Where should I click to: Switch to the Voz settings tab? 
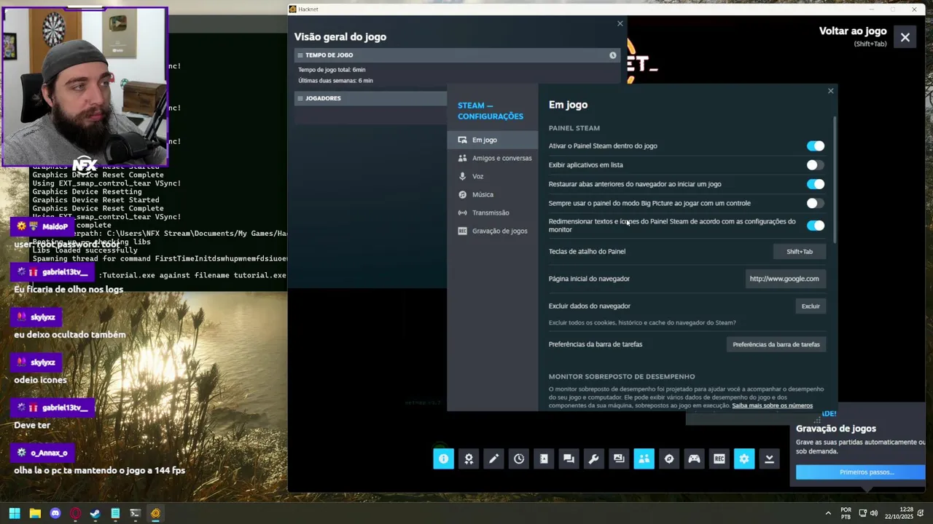493,176
